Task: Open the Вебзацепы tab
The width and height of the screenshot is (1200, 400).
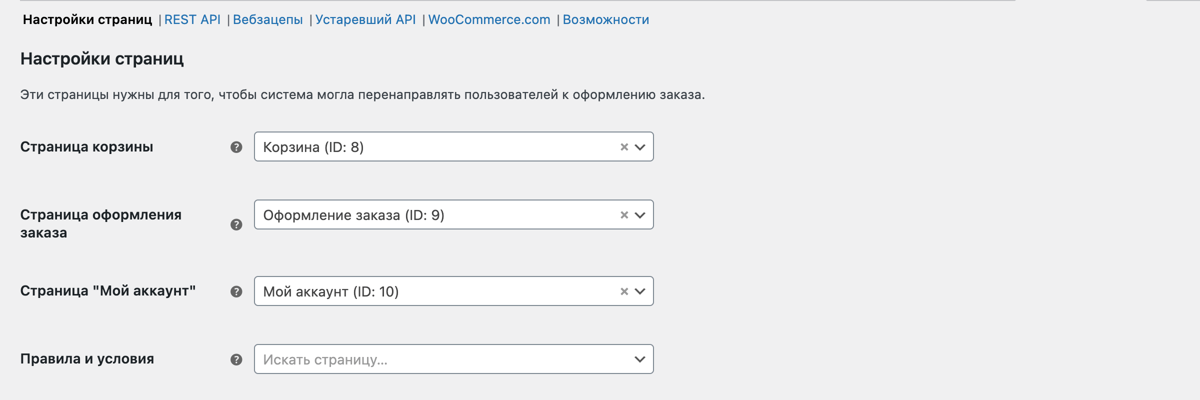Action: (267, 19)
